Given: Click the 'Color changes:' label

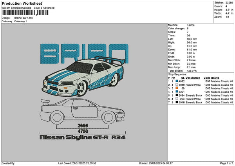Looking at the screenshot, I should [x=177, y=29].
